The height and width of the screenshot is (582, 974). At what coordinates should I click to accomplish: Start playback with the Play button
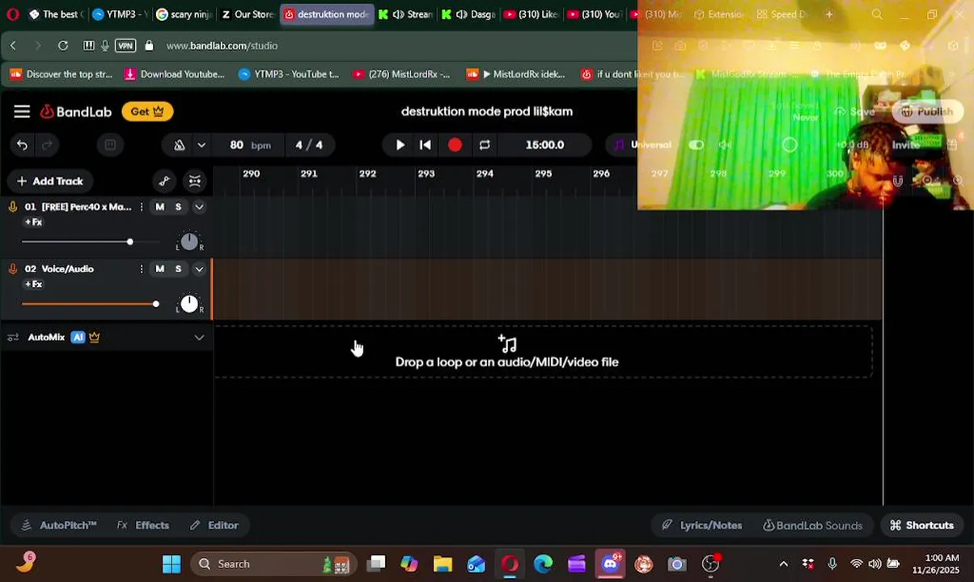[400, 145]
